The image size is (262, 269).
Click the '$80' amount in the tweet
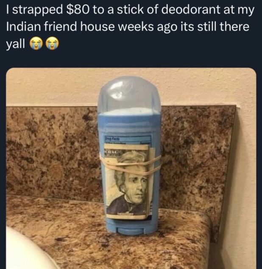point(78,10)
